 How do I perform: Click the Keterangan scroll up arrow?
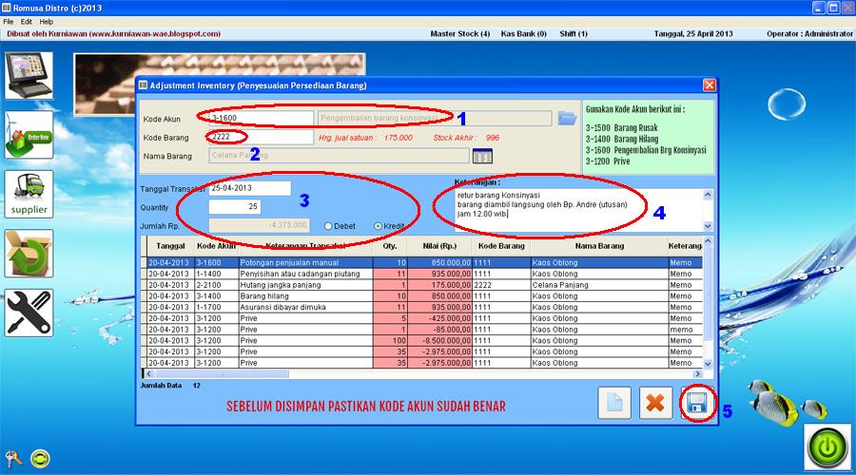(x=708, y=195)
